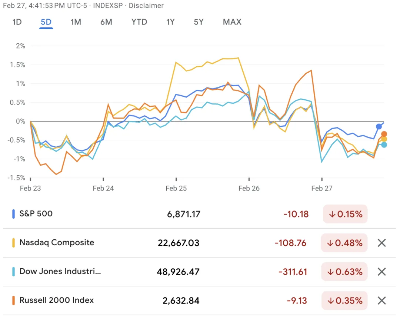Open the S&P 500 index row
This screenshot has height=322, width=400.
pyautogui.click(x=36, y=214)
